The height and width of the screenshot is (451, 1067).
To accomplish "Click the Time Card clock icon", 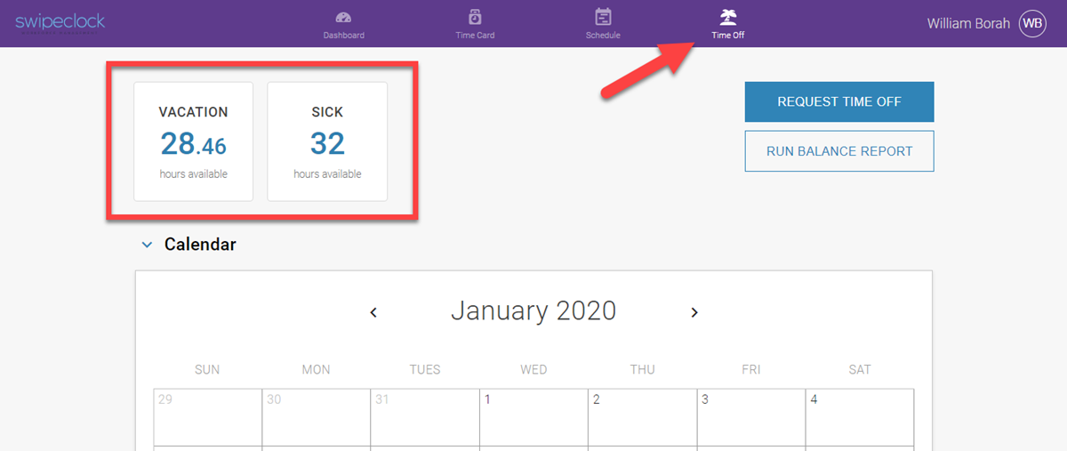I will coord(475,17).
